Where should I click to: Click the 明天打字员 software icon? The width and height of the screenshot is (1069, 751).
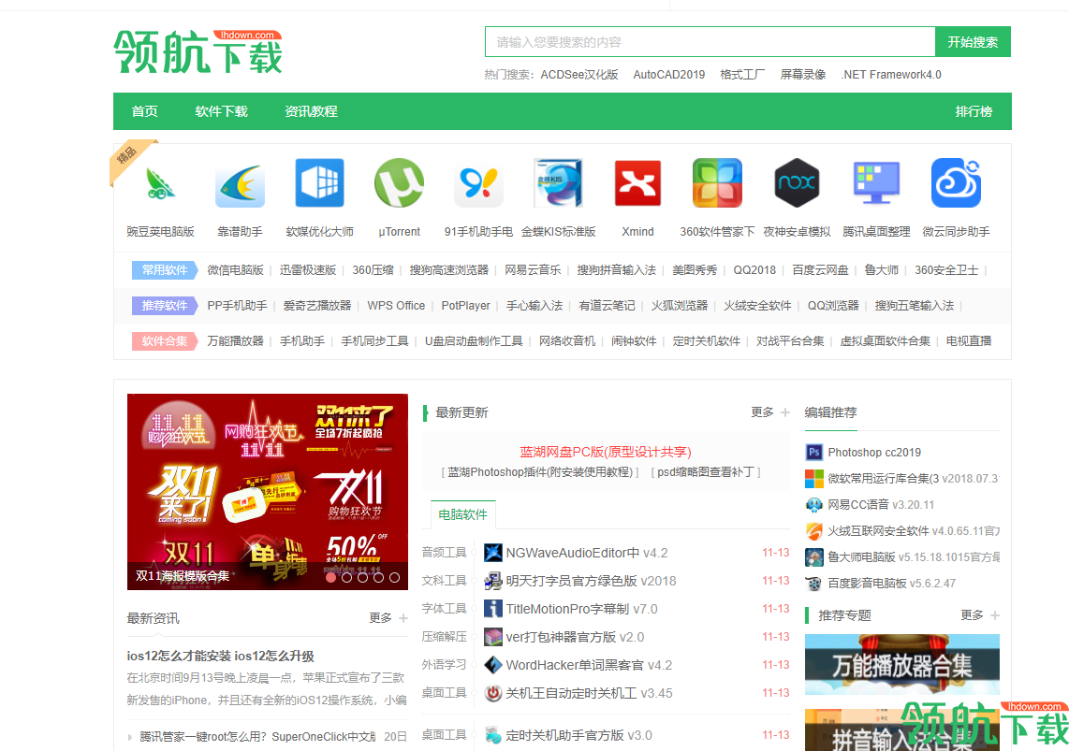point(493,581)
